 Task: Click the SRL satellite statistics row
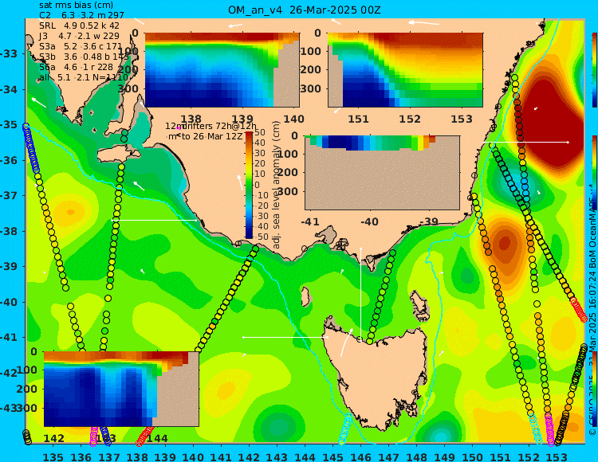click(x=79, y=25)
